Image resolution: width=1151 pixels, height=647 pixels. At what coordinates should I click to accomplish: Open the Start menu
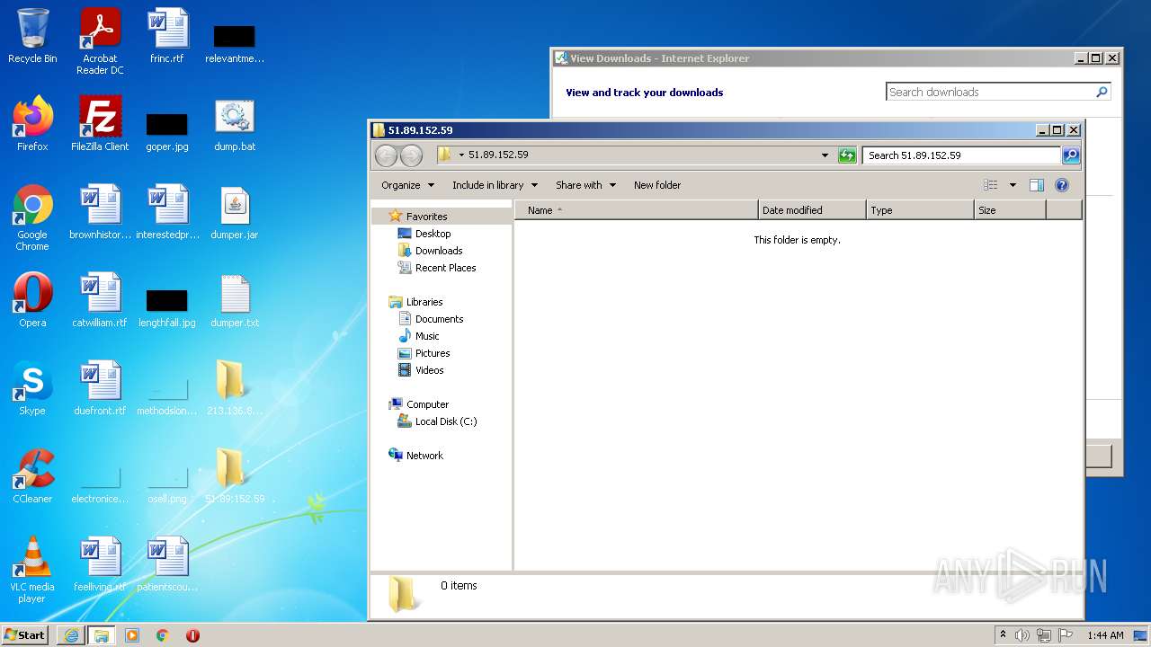tap(25, 634)
